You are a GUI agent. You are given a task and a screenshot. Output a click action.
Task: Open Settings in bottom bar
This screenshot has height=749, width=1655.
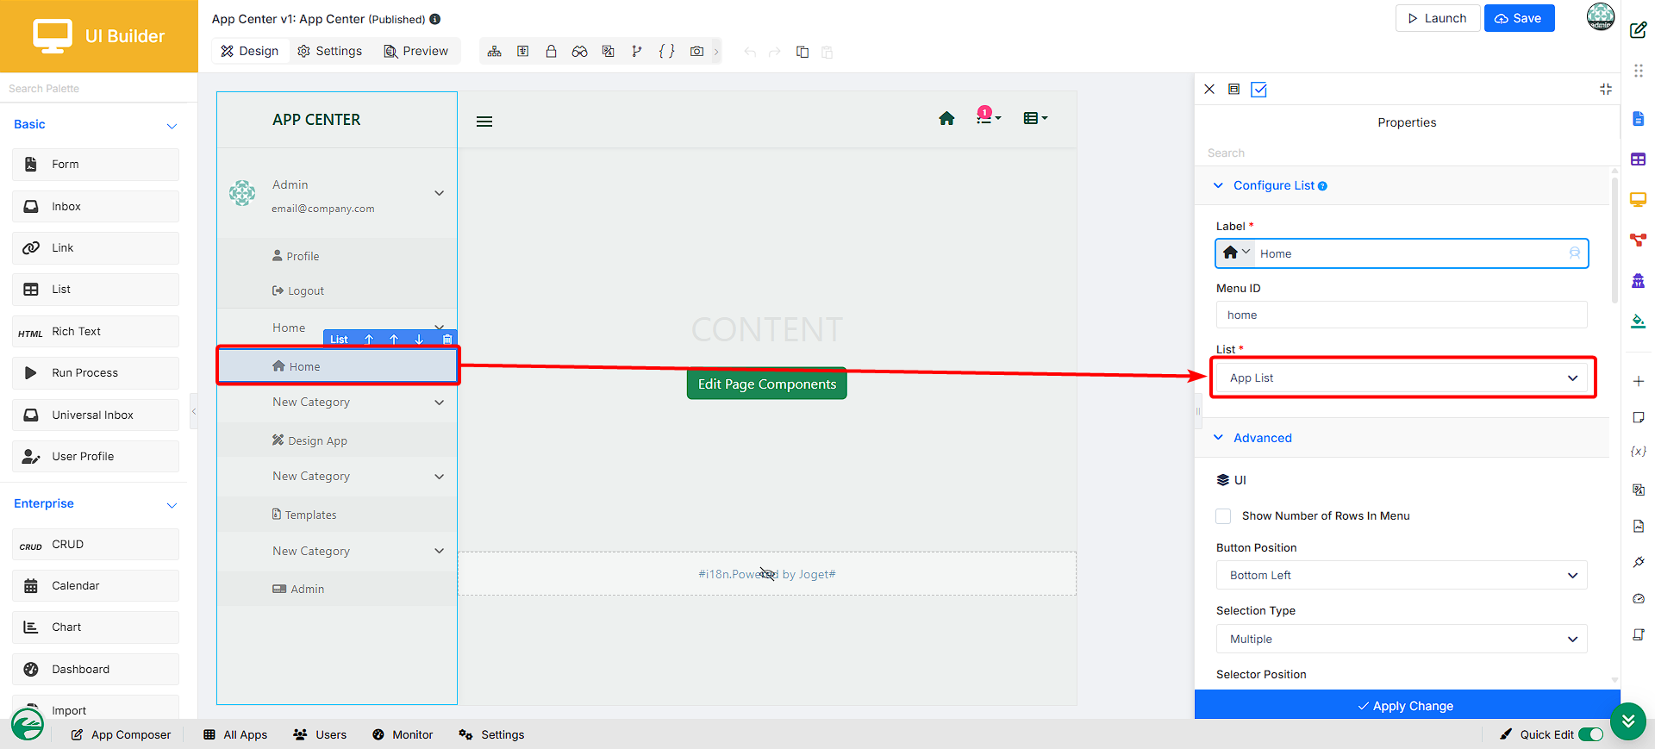491,734
